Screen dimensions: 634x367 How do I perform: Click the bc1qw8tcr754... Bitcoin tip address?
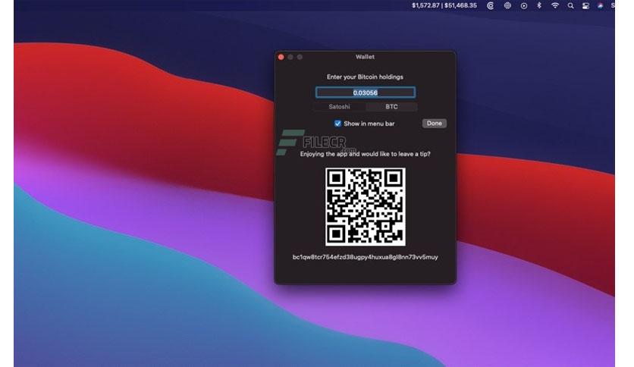point(365,257)
